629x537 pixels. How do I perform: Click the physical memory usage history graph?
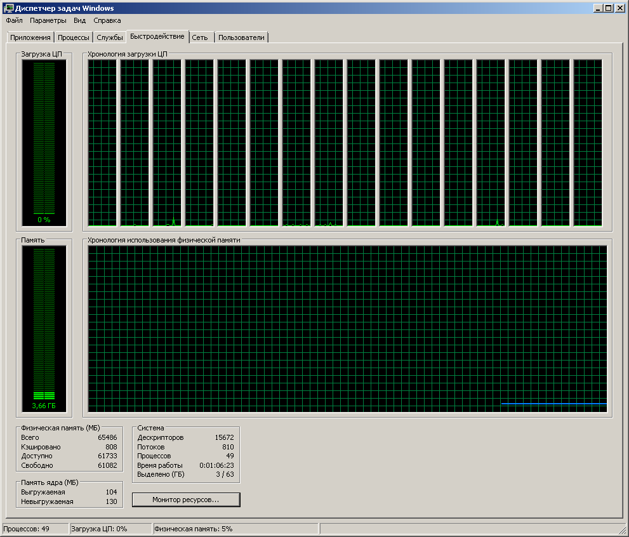click(x=347, y=329)
